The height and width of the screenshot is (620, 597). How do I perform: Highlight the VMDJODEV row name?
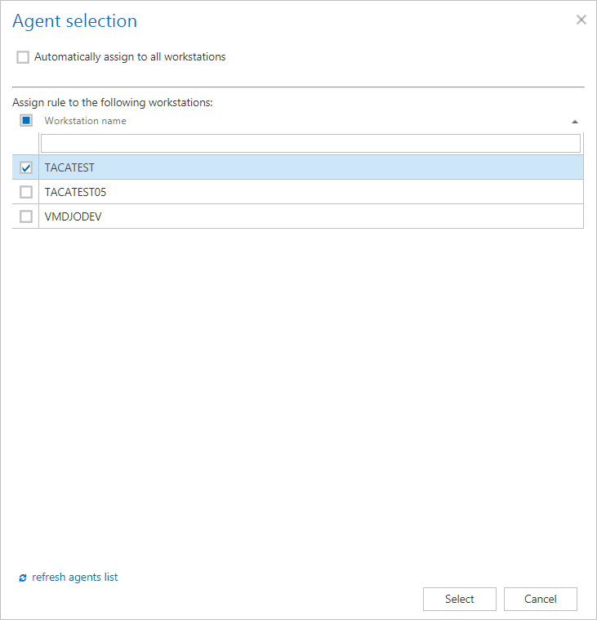pos(74,216)
